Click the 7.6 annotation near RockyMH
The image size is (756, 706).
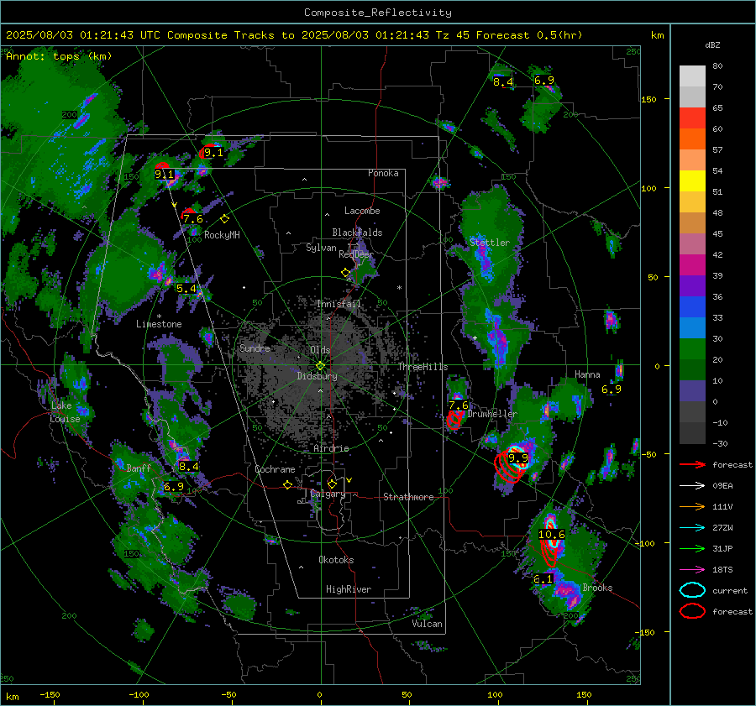(x=193, y=219)
